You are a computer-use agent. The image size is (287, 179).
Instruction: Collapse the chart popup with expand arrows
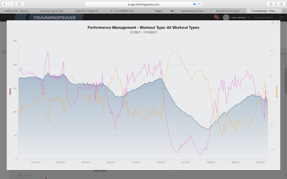tap(278, 23)
